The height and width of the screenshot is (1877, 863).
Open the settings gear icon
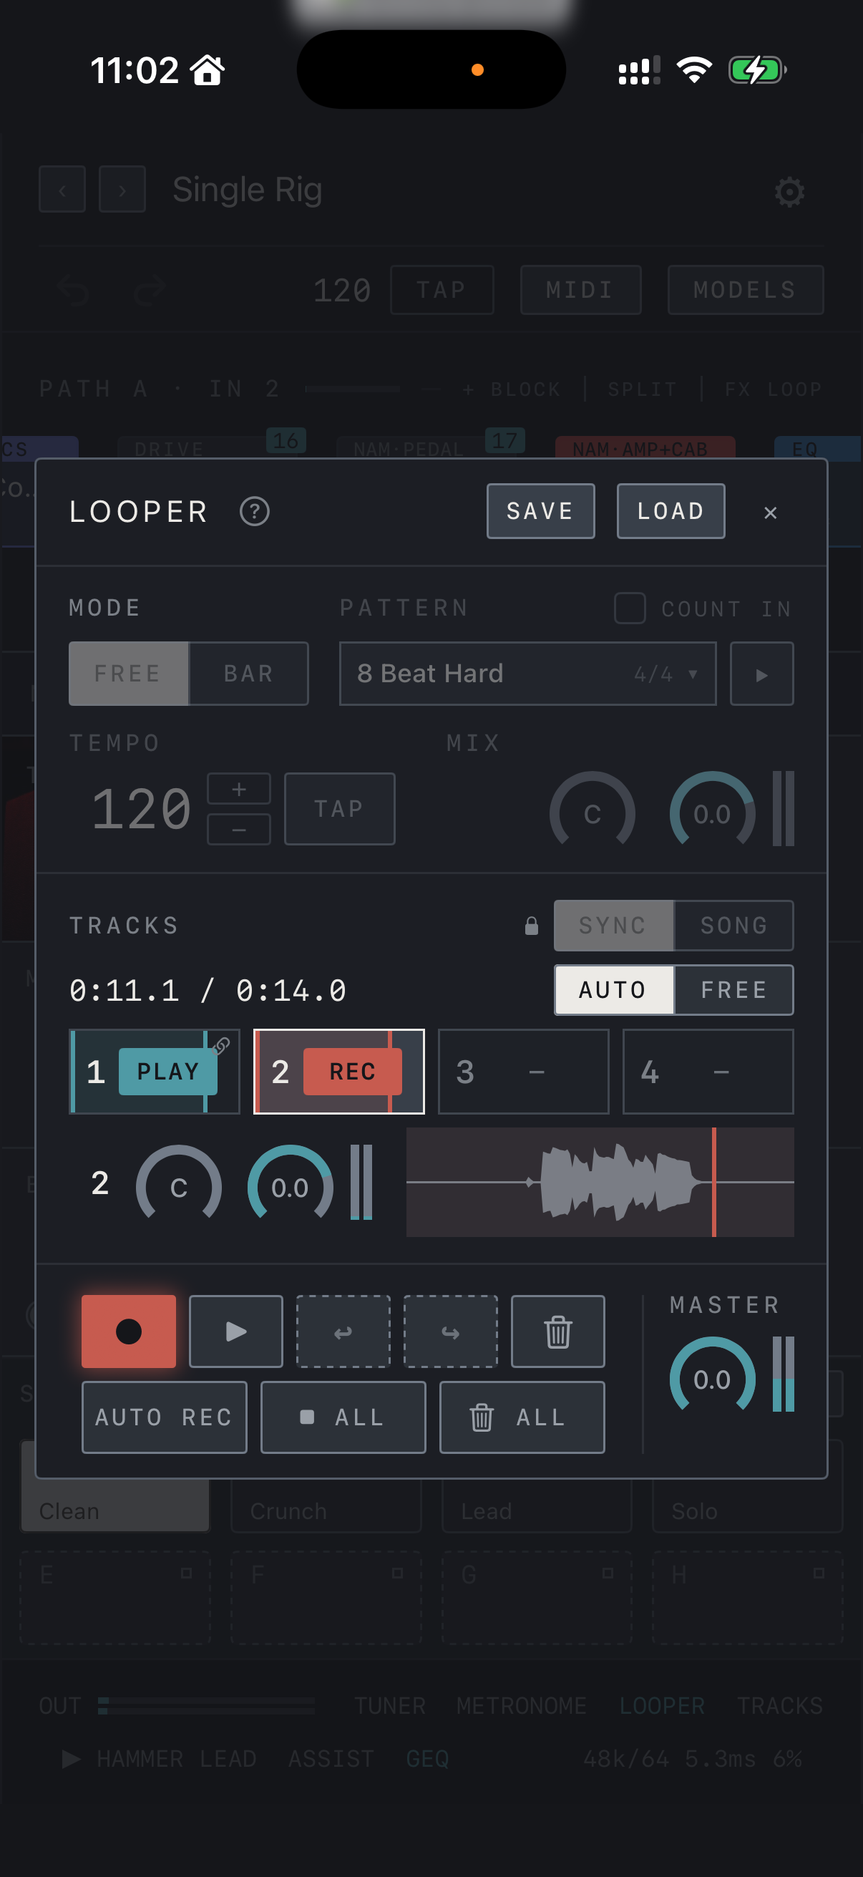point(789,192)
